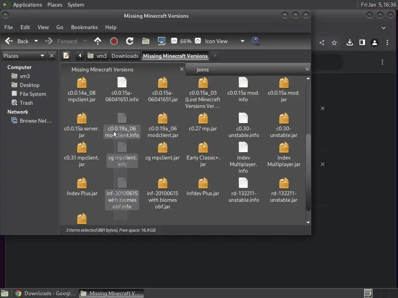Open the Applications menu in top panel

(x=28, y=5)
